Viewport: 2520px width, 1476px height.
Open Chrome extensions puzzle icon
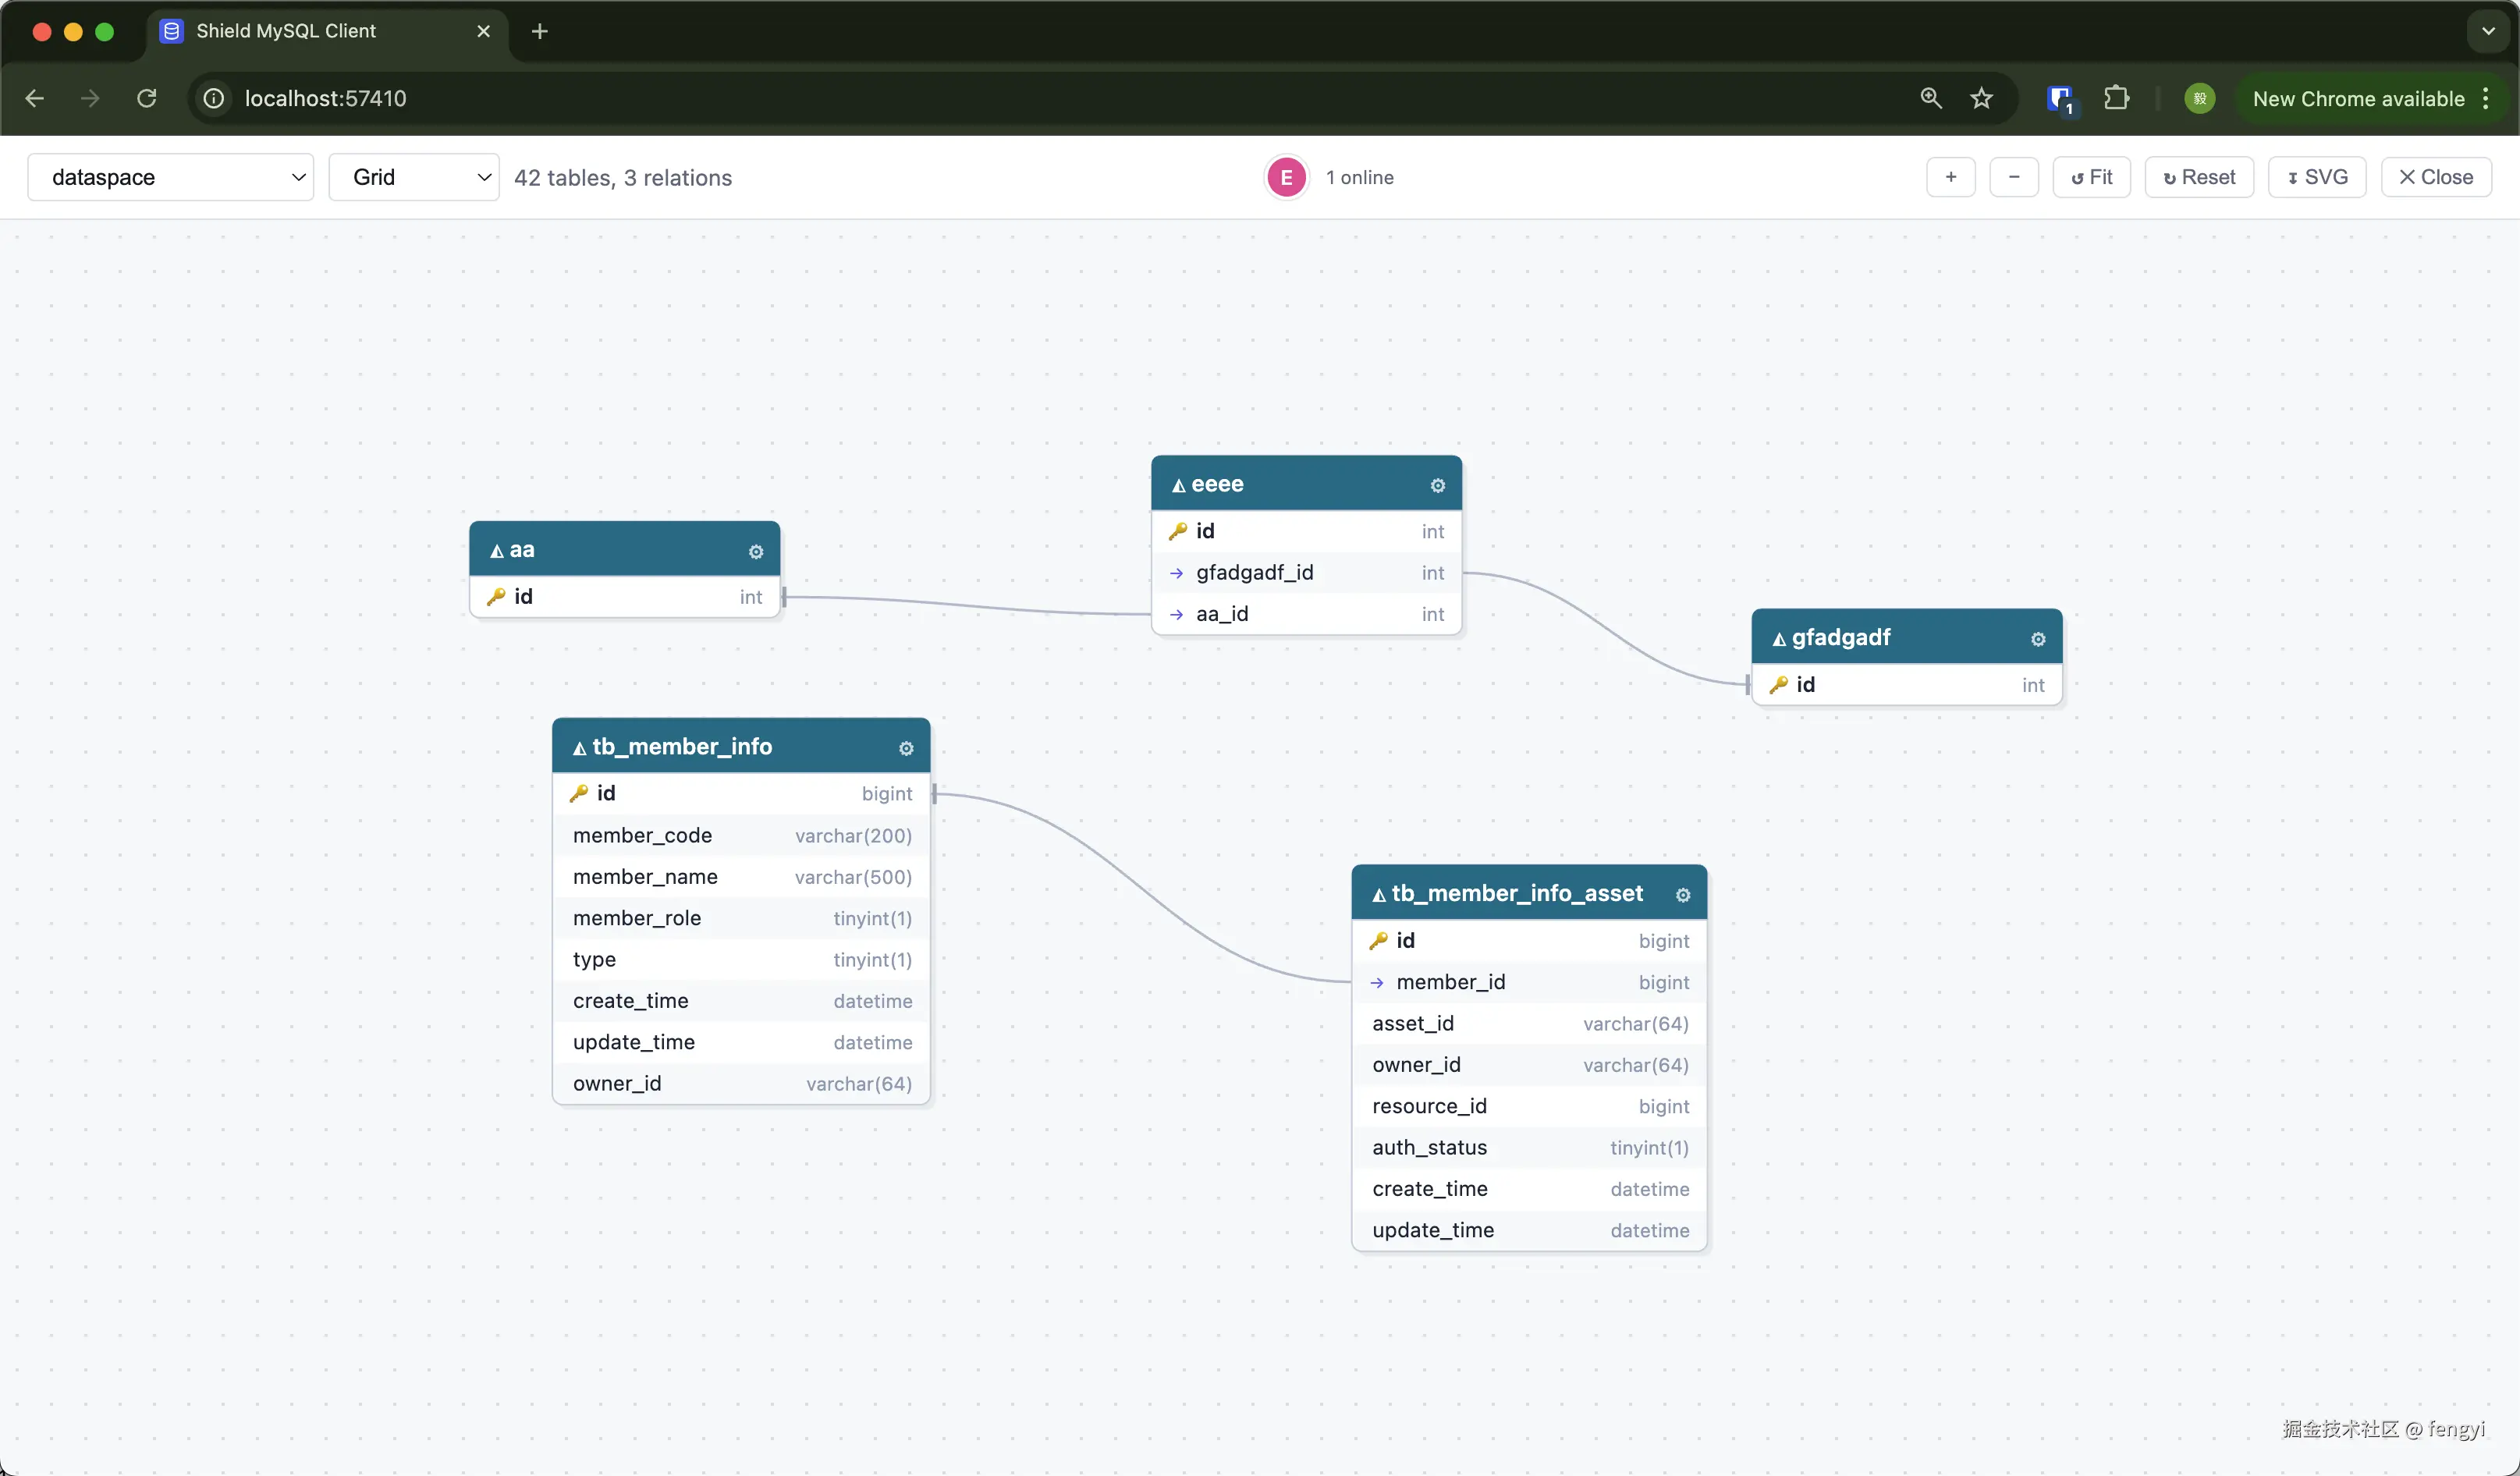point(2116,98)
